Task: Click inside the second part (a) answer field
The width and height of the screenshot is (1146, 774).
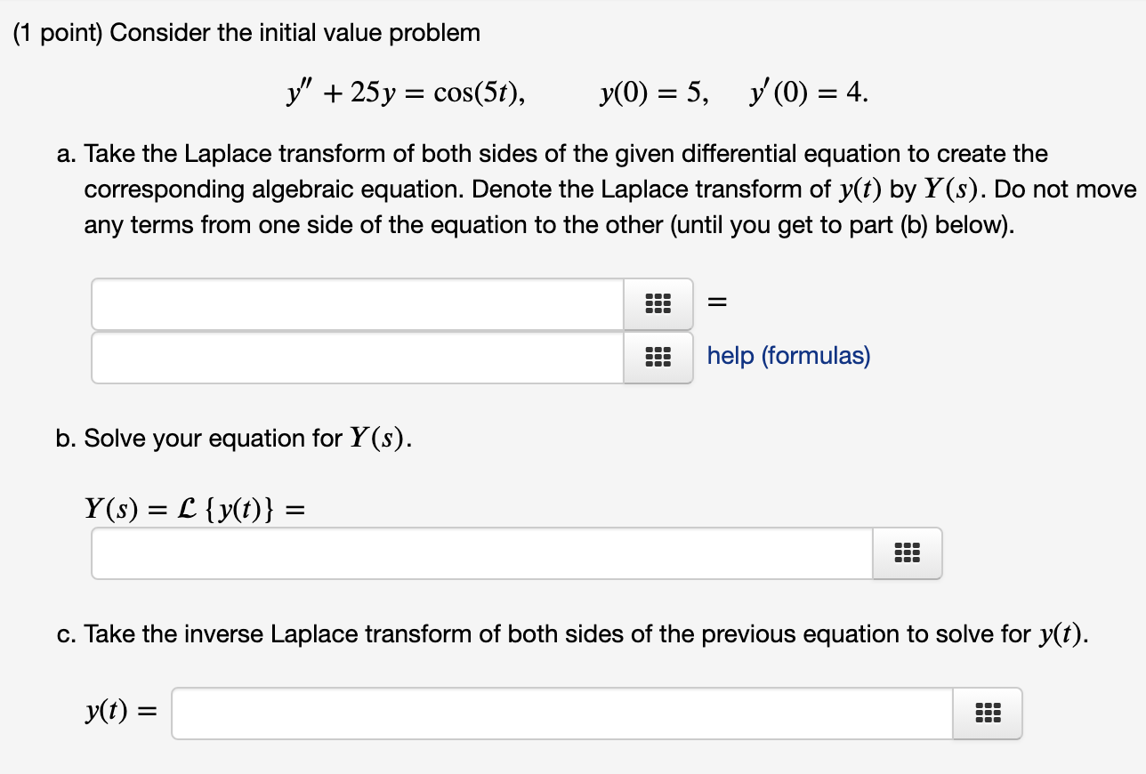Action: (356, 358)
